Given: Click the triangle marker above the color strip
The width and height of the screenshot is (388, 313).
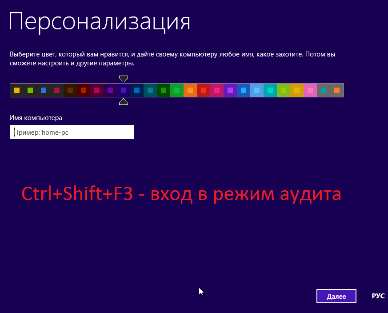Looking at the screenshot, I should pyautogui.click(x=123, y=78).
